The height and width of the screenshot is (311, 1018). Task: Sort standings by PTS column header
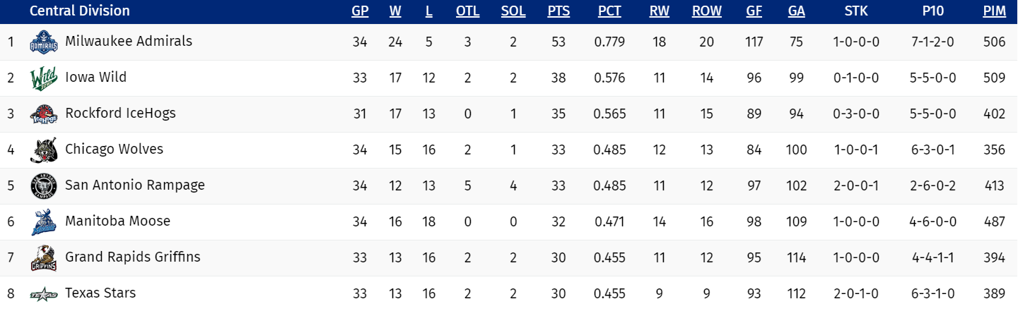558,11
